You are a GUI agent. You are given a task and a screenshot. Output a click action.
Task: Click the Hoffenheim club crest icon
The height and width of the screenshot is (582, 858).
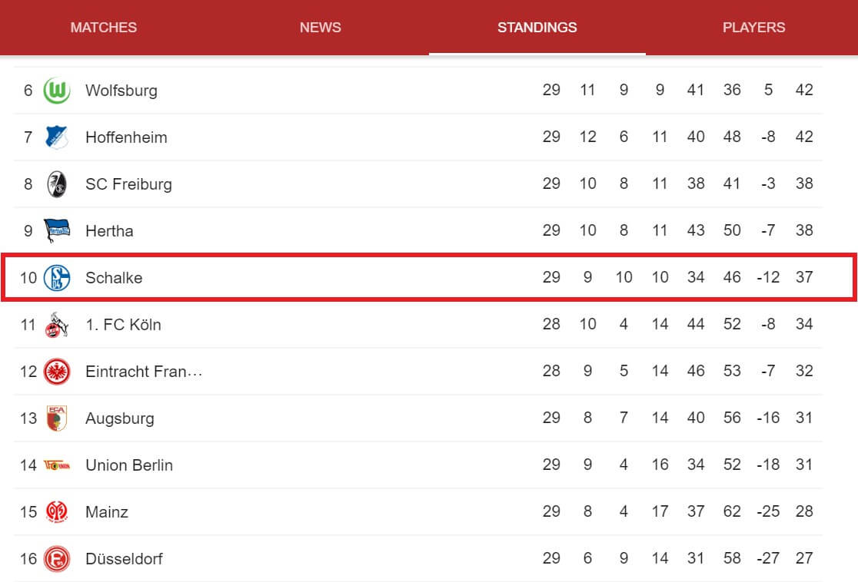[57, 137]
